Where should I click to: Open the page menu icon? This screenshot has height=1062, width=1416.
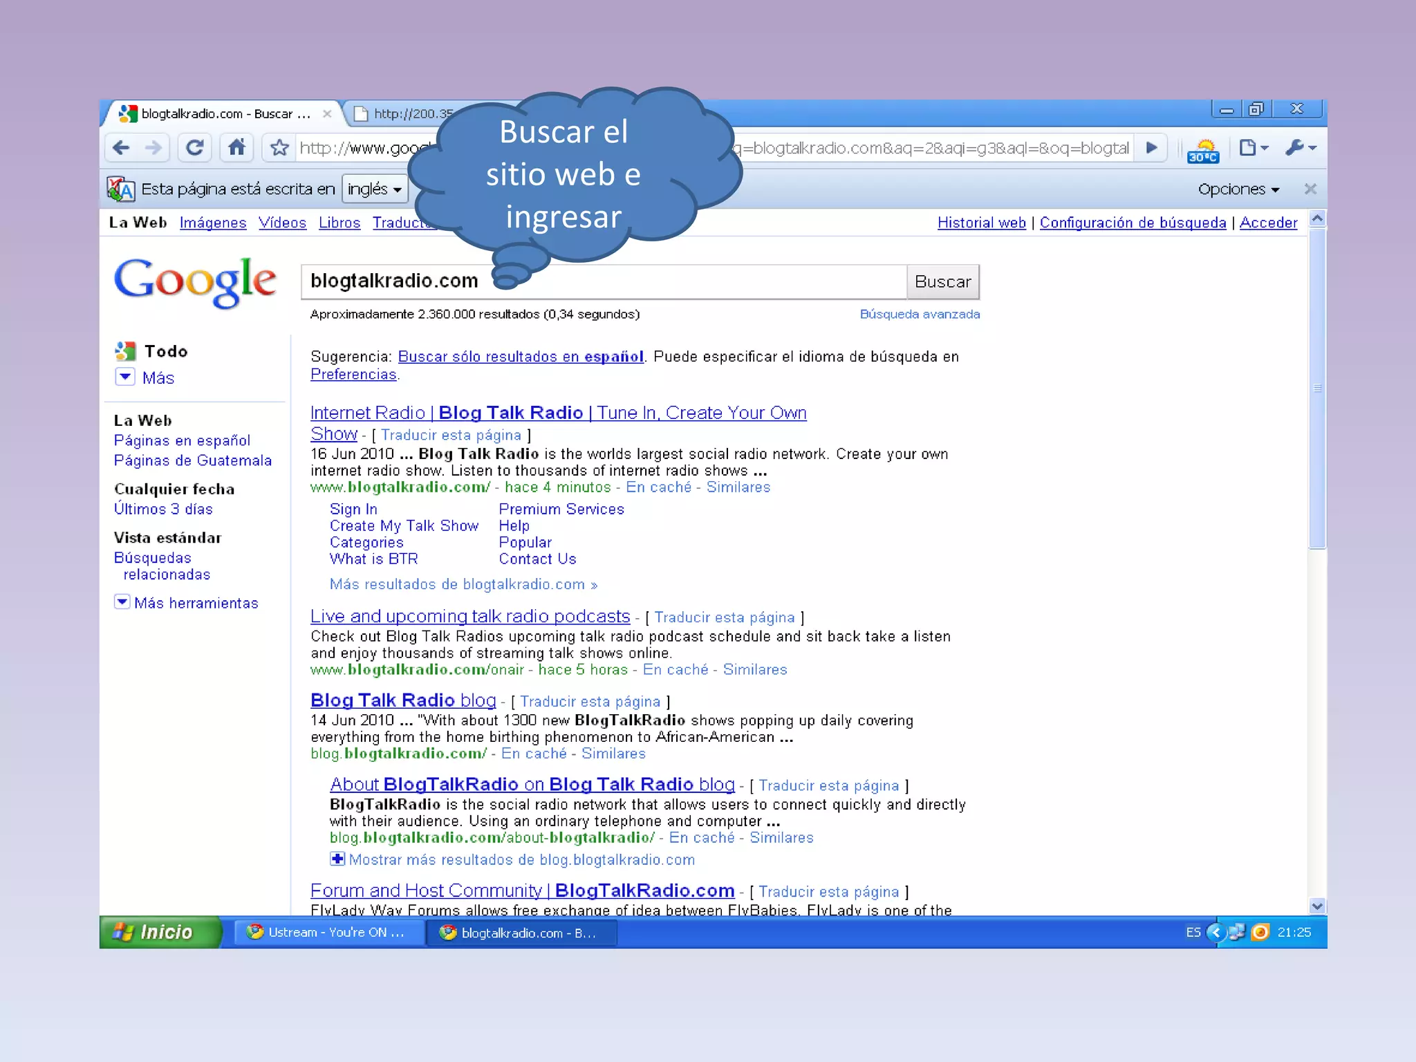pyautogui.click(x=1252, y=148)
